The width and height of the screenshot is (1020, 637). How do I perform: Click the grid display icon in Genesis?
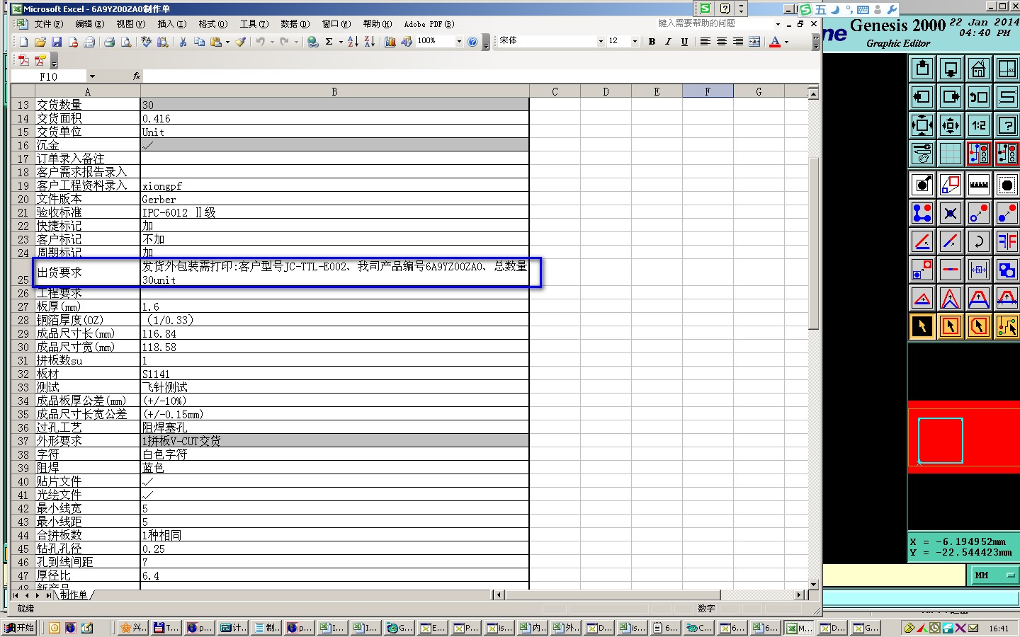[x=950, y=154]
